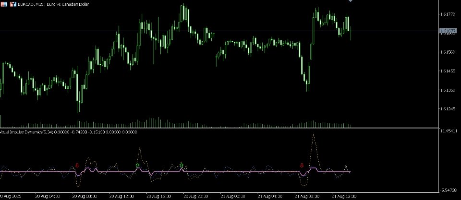Click the 1.61455 price scale value
This screenshot has width=461, height=200.
(x=448, y=71)
